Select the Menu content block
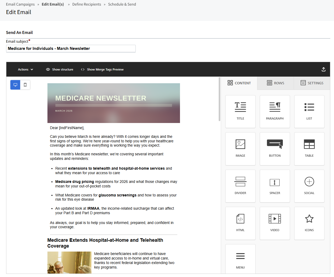 (x=240, y=259)
